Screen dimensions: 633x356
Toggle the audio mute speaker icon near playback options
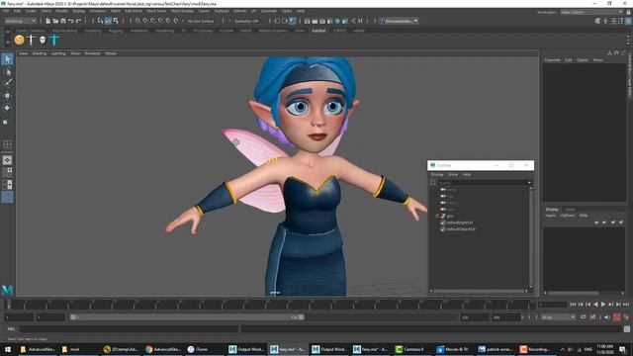(x=607, y=317)
